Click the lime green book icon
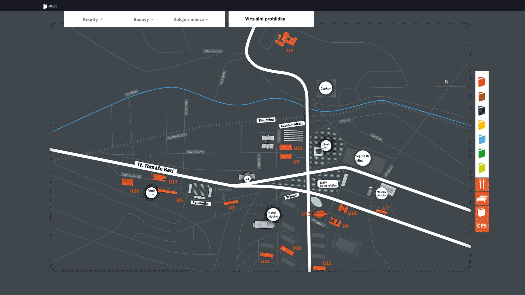The image size is (525, 295). [x=482, y=167]
